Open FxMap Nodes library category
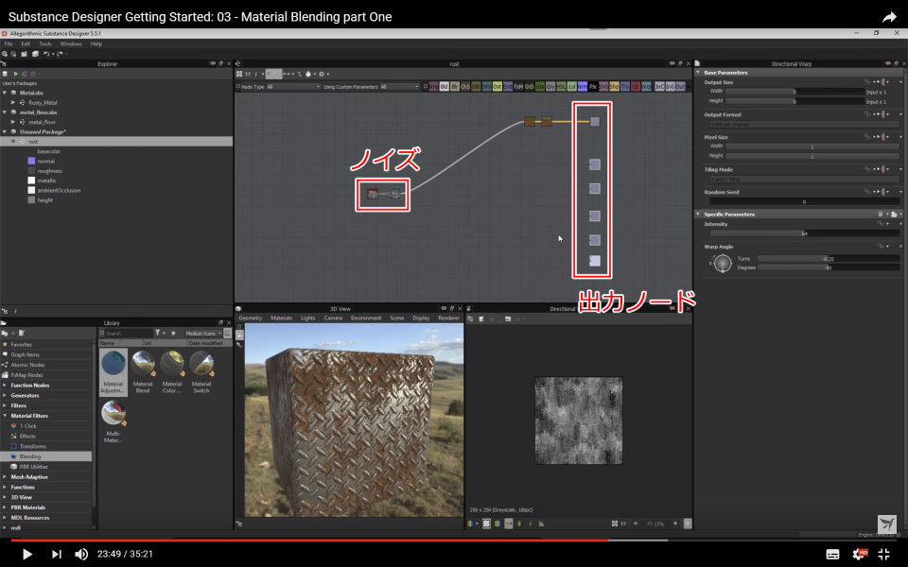The height and width of the screenshot is (567, 908). pyautogui.click(x=26, y=375)
